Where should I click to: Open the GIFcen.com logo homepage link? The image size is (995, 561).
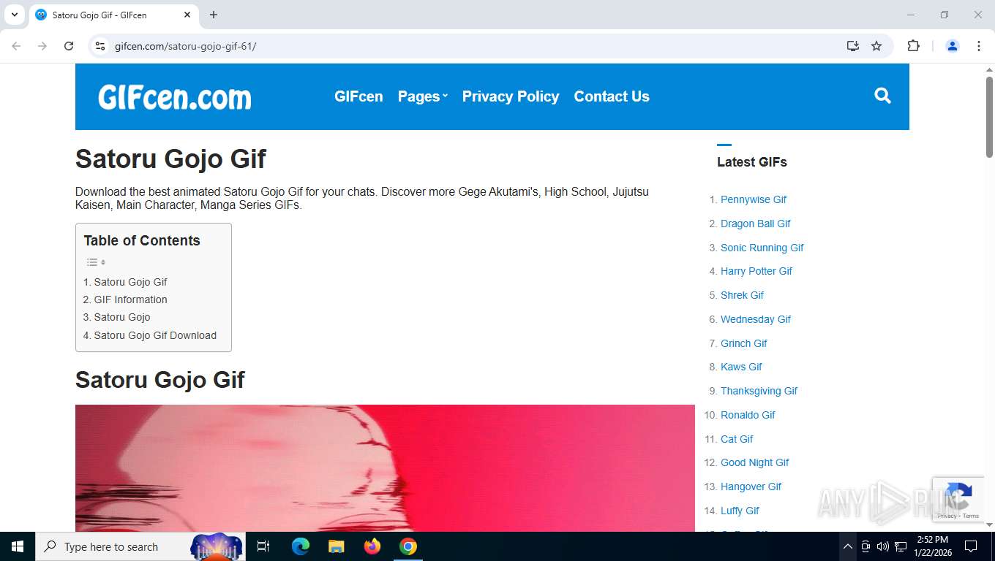click(x=175, y=96)
